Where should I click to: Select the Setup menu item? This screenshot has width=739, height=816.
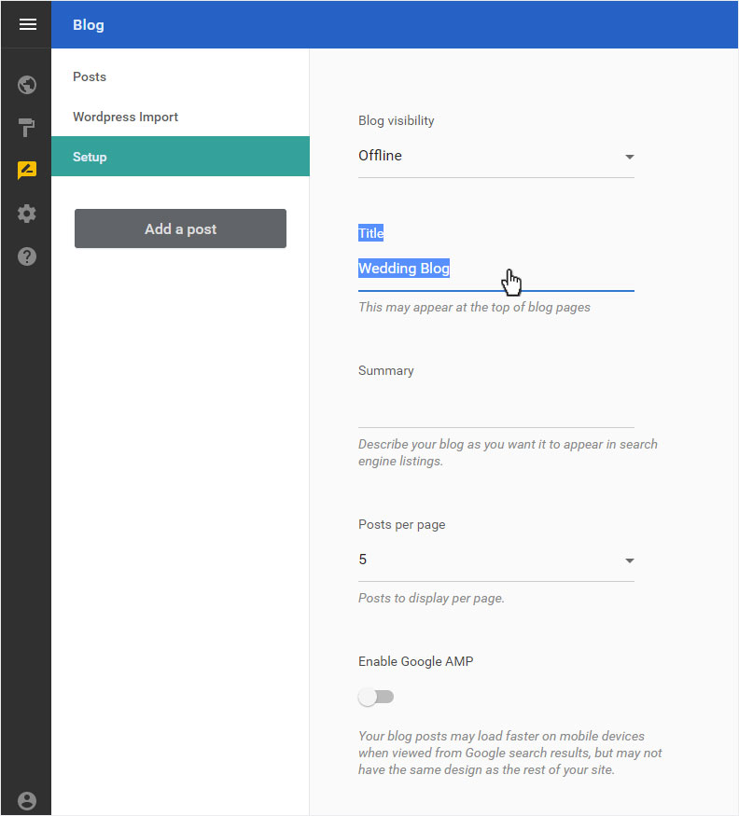tap(180, 156)
